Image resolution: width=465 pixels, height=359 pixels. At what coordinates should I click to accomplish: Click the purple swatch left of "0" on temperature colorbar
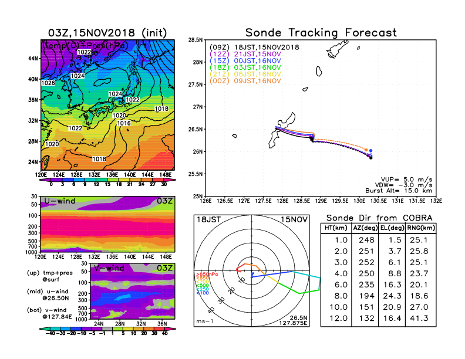pos(45,180)
